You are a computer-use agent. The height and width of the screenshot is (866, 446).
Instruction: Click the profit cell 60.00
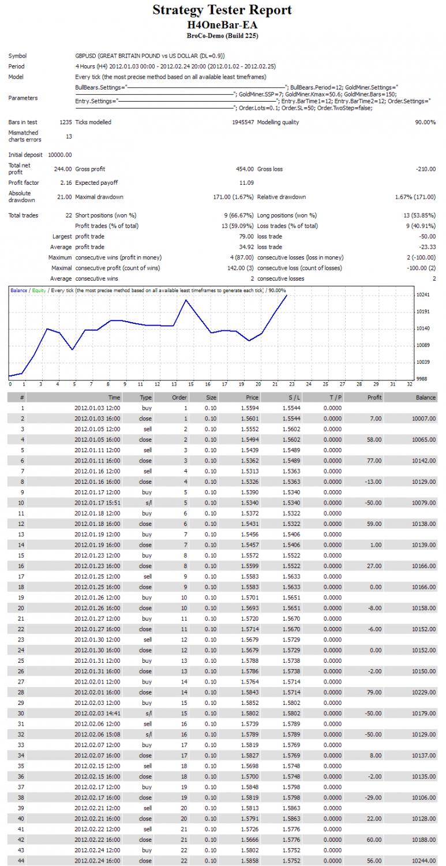(374, 840)
